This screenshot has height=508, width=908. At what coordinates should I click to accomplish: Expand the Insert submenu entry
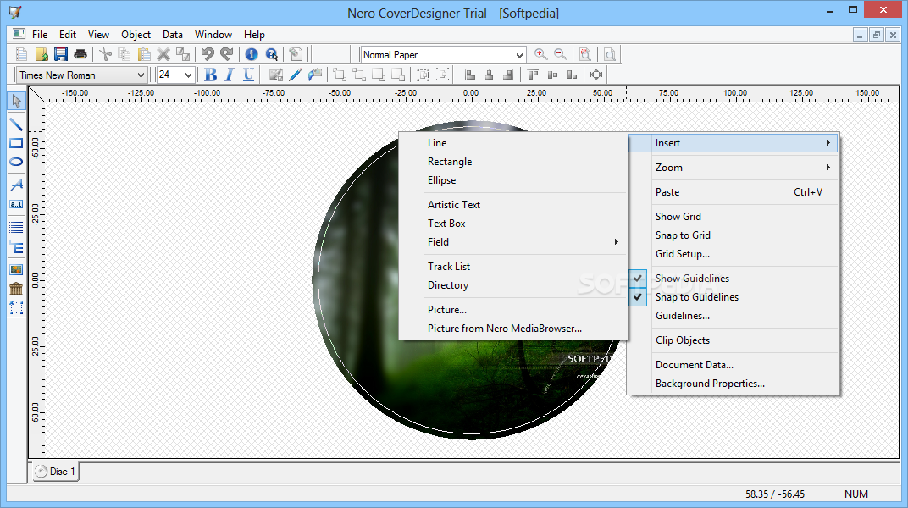click(x=734, y=143)
